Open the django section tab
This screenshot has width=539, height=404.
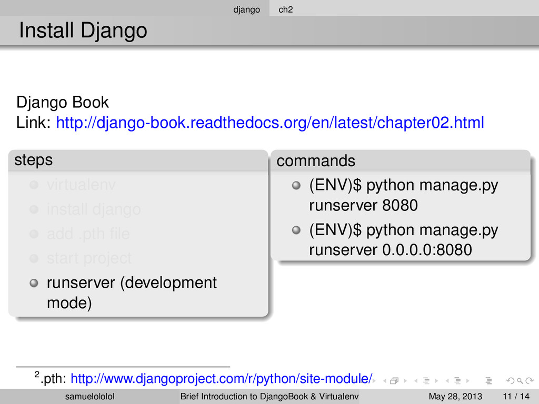tap(246, 9)
